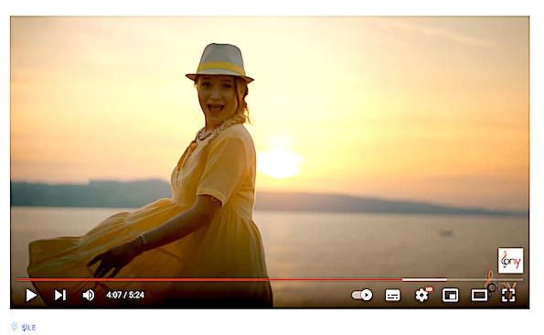Click the channel logo watermark

tap(510, 260)
